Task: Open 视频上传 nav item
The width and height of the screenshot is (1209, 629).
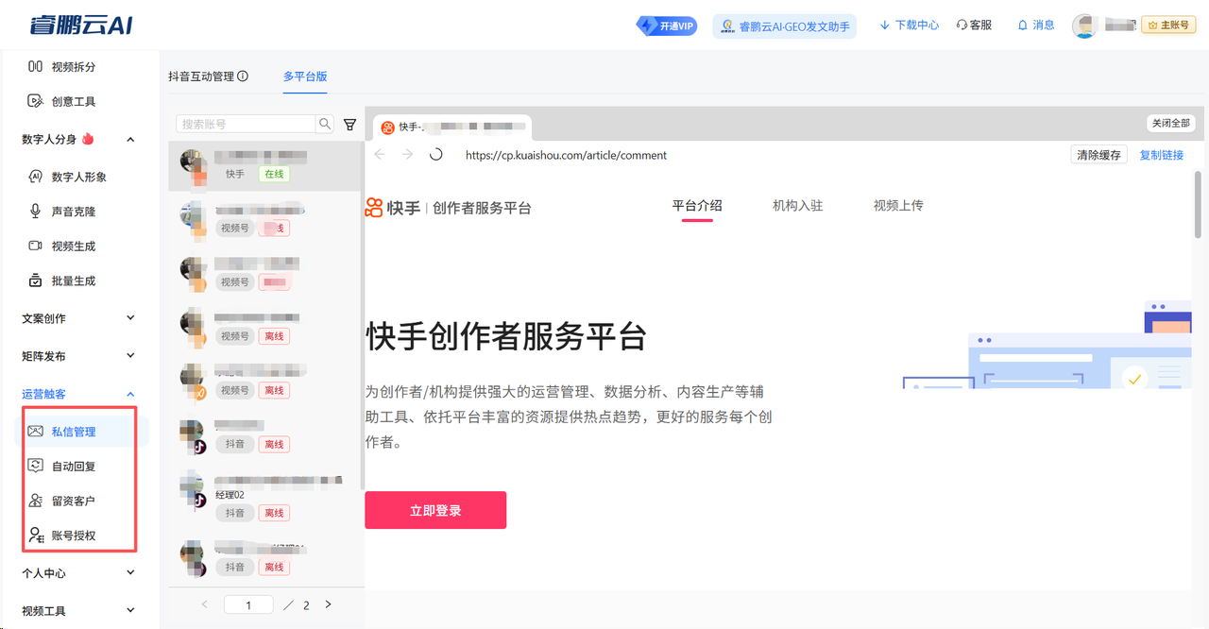Action: tap(898, 205)
